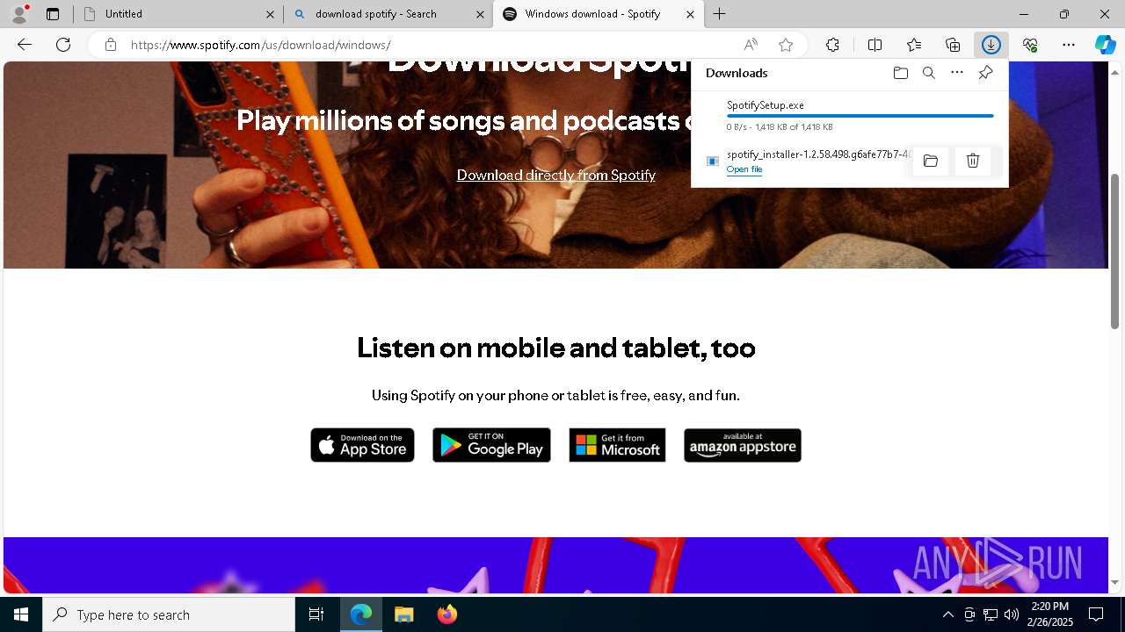This screenshot has width=1125, height=632.
Task: View site information lock icon
Action: [x=111, y=45]
